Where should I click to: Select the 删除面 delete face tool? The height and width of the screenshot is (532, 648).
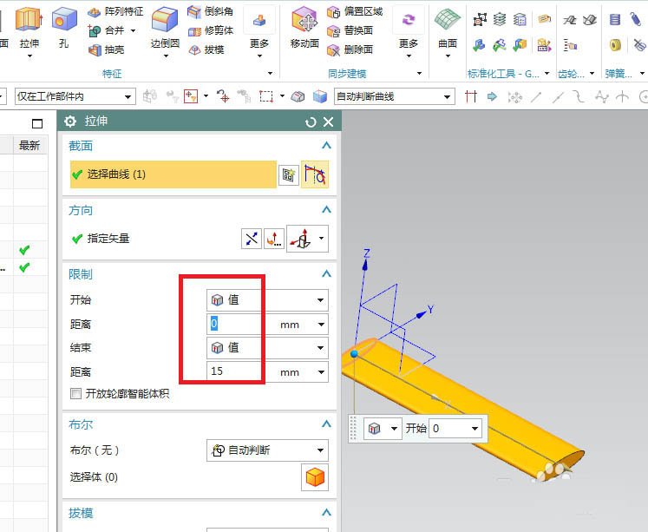[x=350, y=49]
